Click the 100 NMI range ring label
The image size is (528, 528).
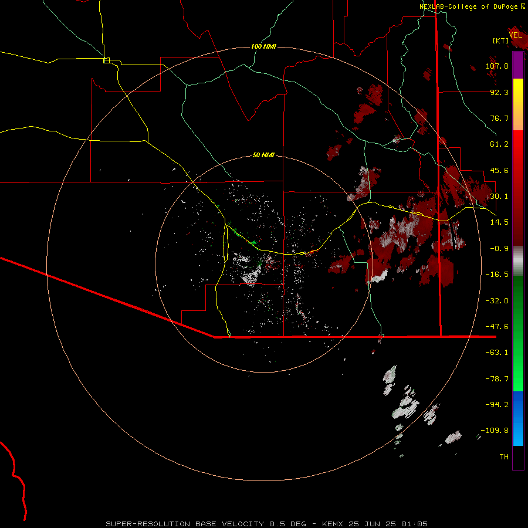click(263, 46)
